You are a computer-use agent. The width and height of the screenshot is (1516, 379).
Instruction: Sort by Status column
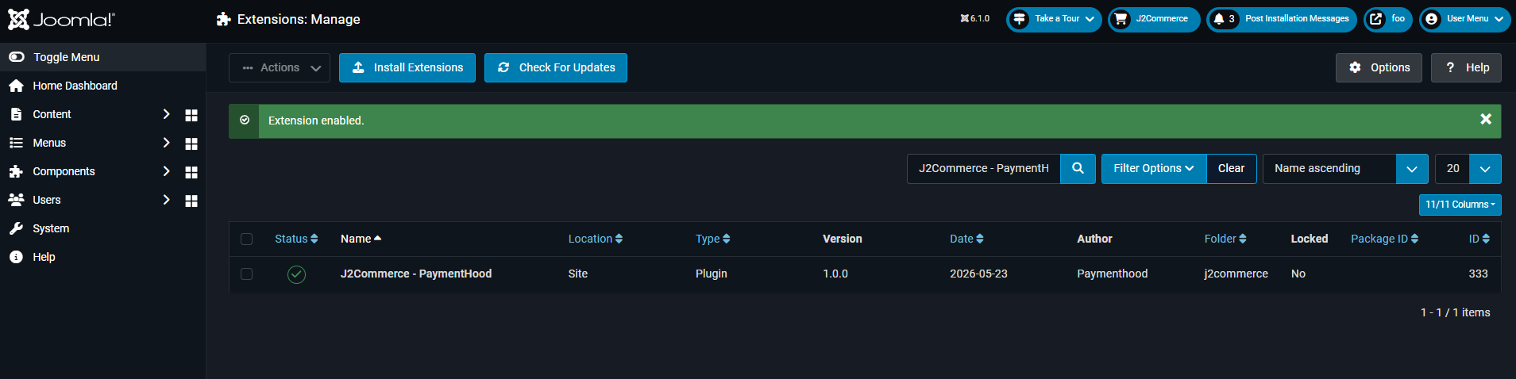click(296, 239)
